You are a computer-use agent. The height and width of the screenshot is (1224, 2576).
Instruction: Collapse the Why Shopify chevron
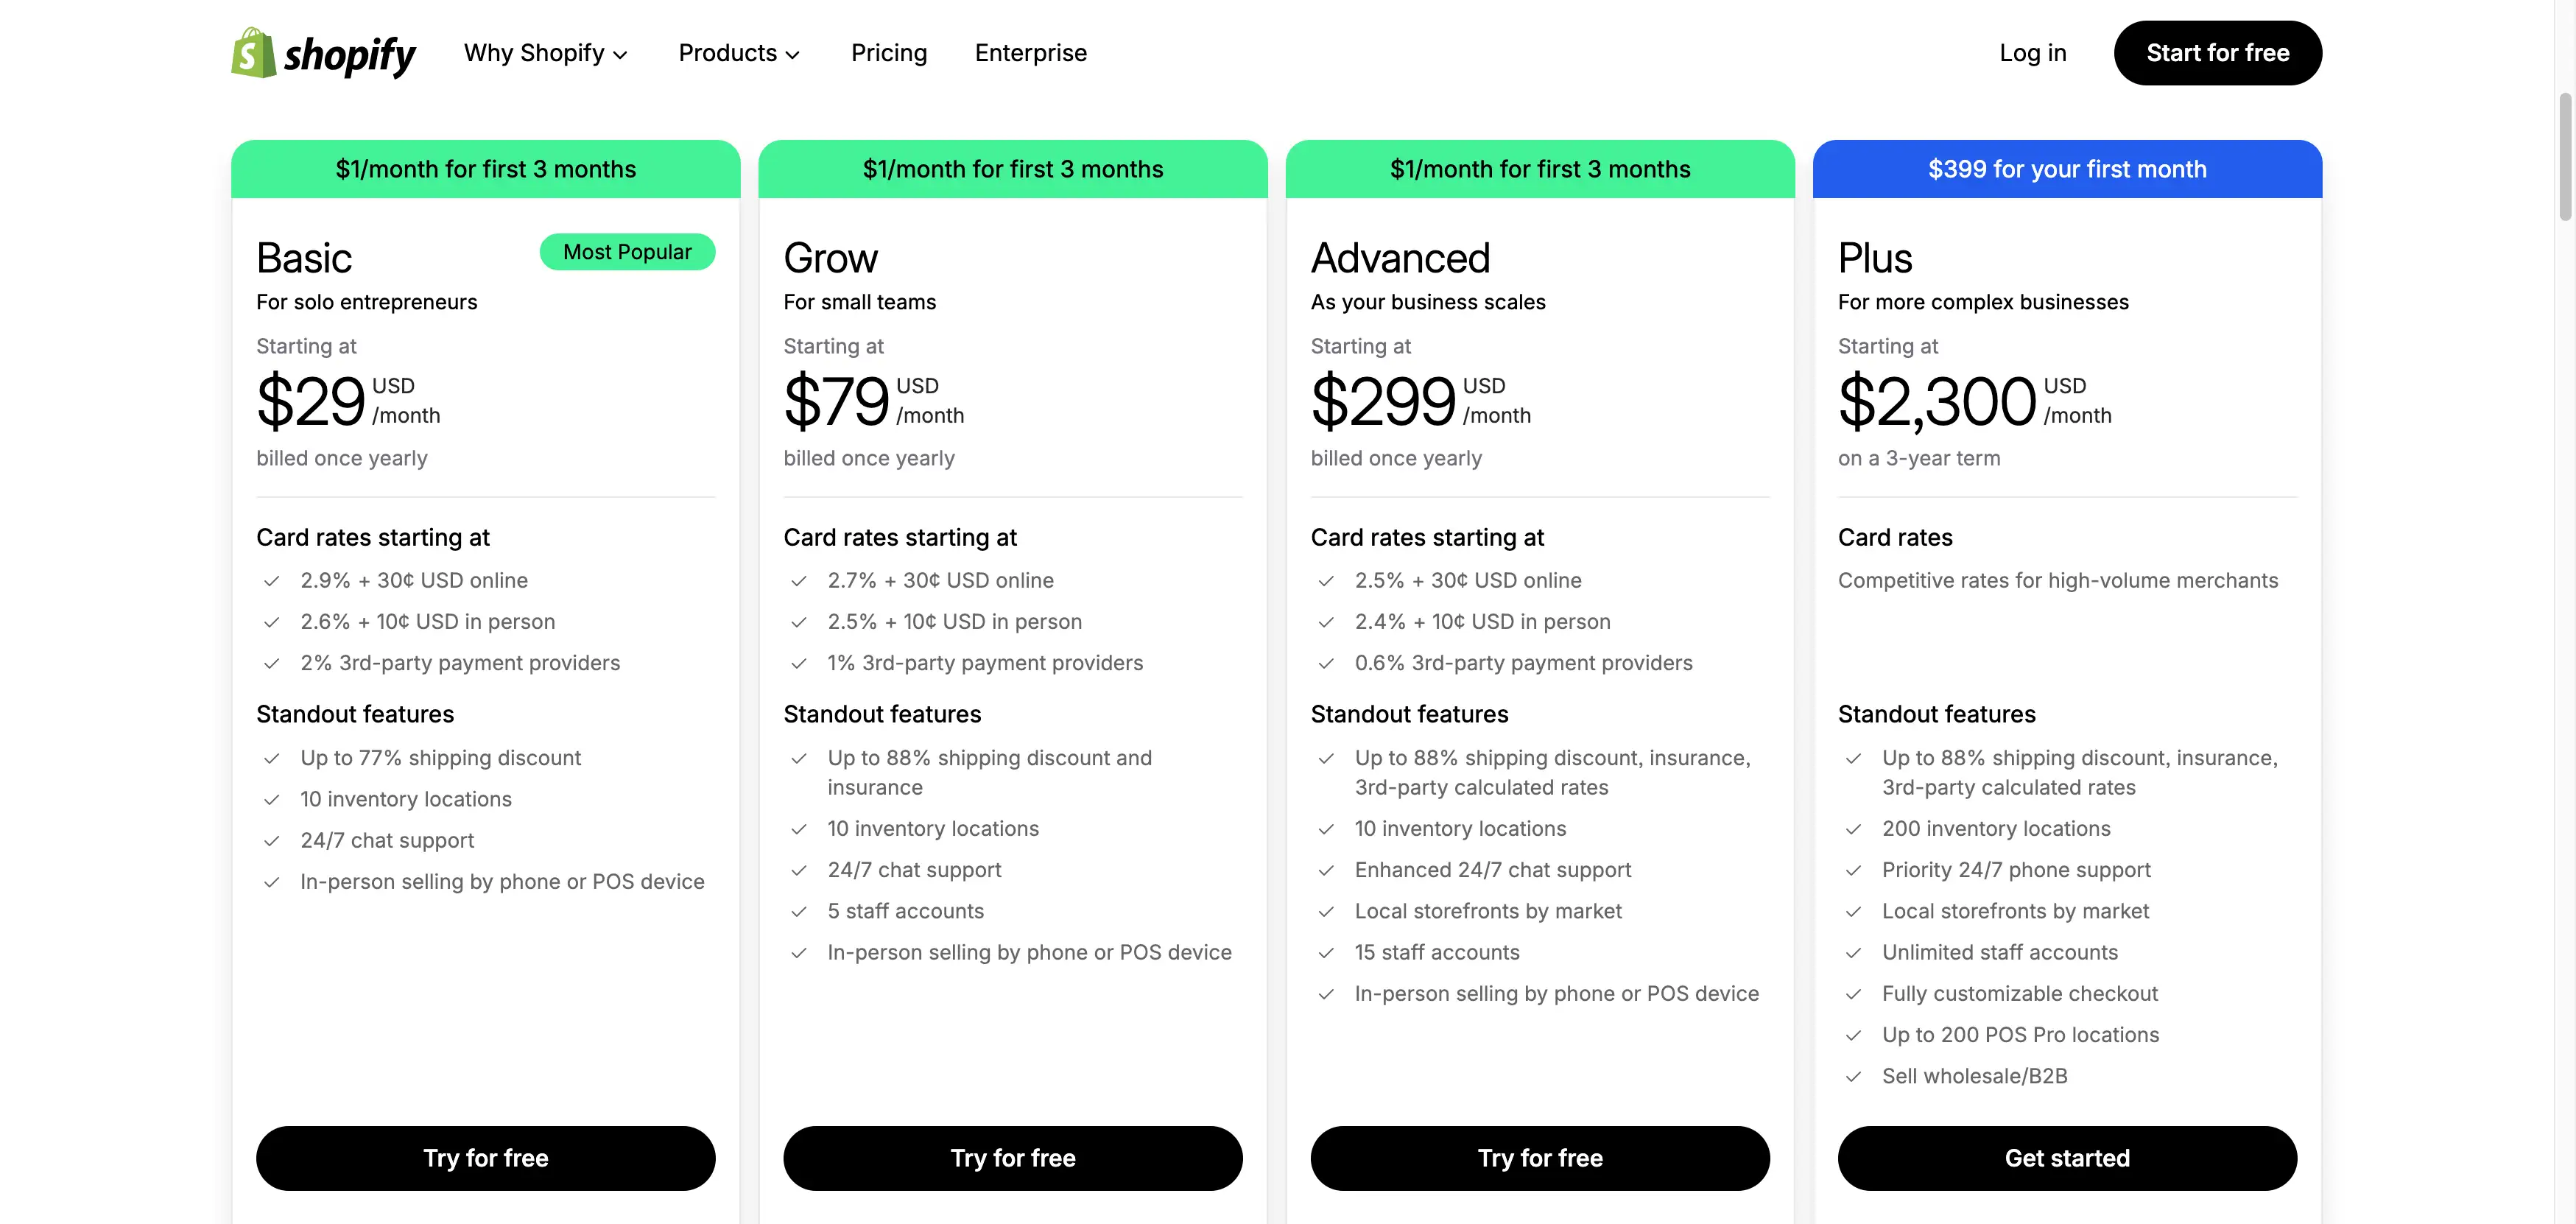[621, 54]
